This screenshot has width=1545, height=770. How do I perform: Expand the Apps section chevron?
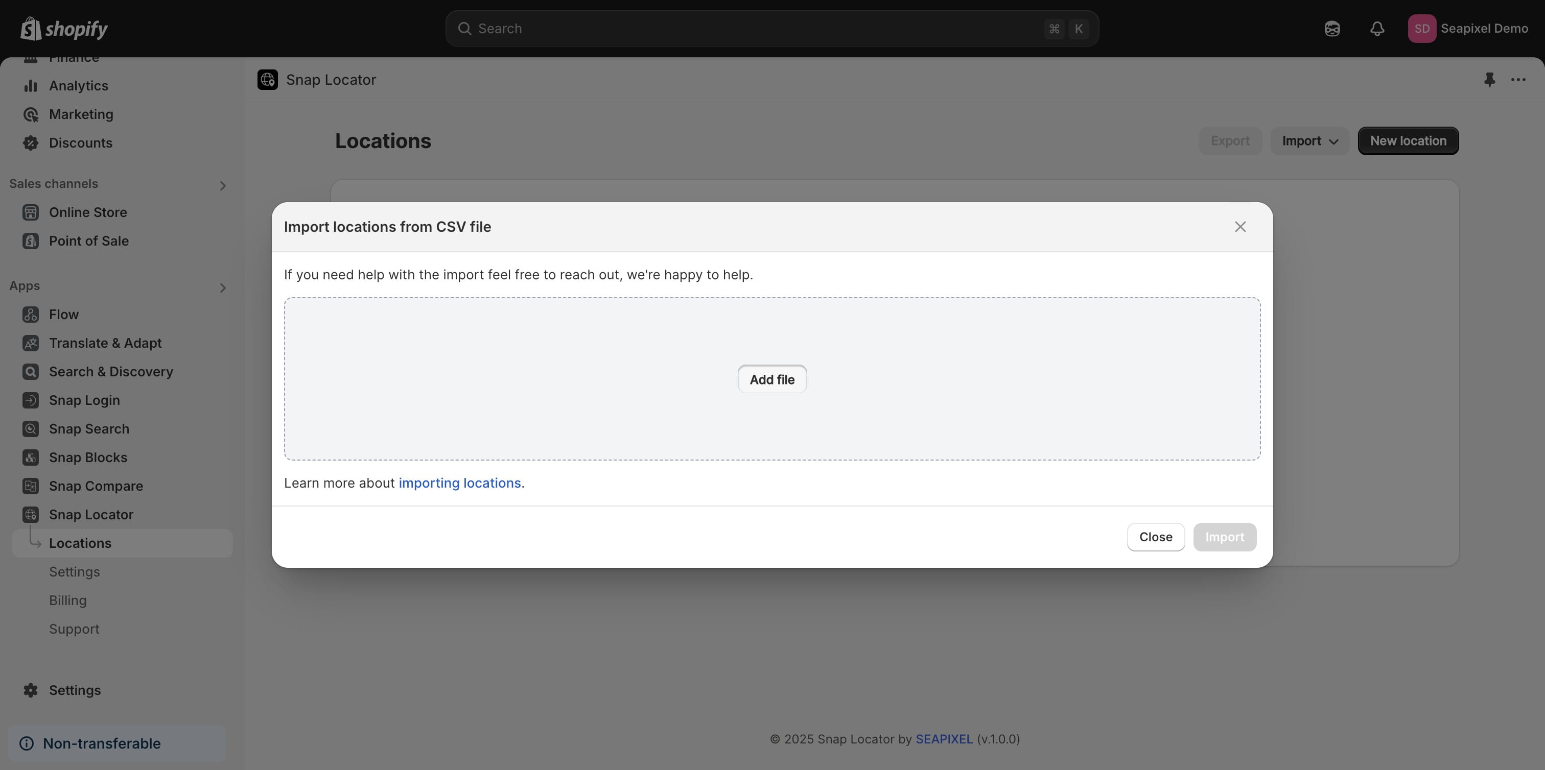[x=223, y=288]
